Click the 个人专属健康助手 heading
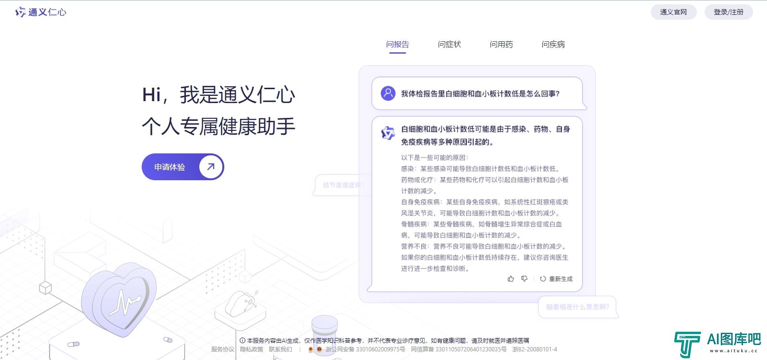Image resolution: width=767 pixels, height=360 pixels. click(x=219, y=127)
